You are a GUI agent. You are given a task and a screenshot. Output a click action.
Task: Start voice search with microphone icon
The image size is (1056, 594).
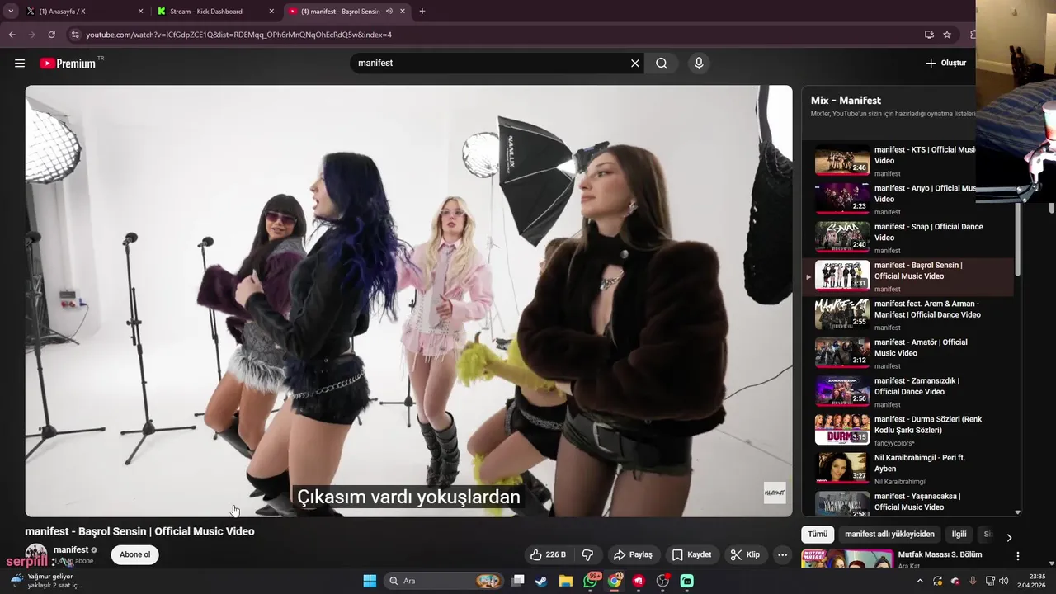[699, 63]
